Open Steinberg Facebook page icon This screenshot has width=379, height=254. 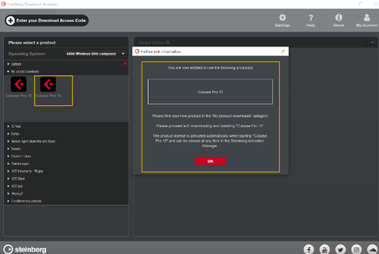(309, 249)
